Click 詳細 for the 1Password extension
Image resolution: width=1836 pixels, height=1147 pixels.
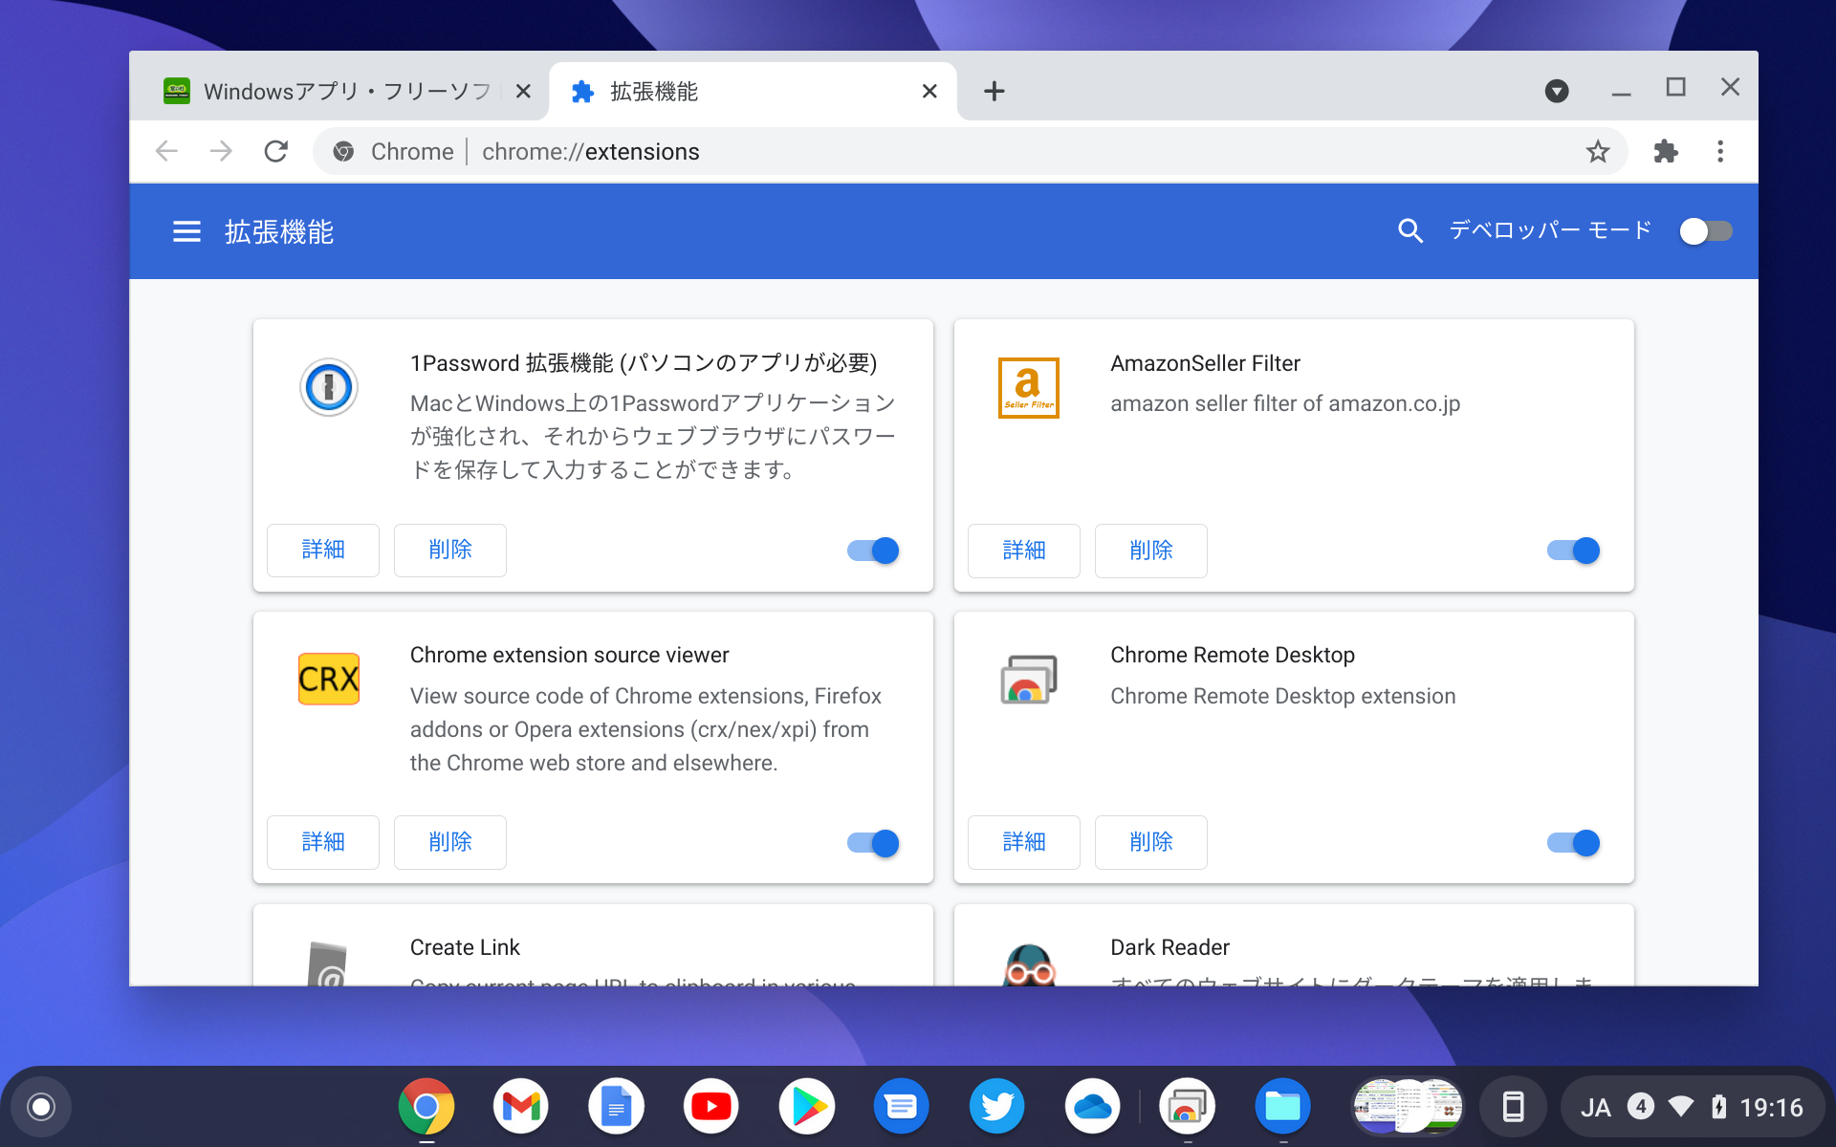pos(323,551)
